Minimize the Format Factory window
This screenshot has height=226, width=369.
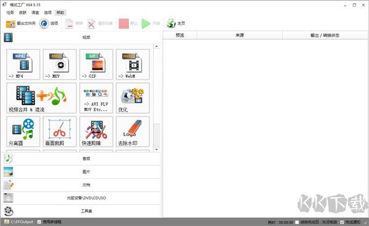345,5
